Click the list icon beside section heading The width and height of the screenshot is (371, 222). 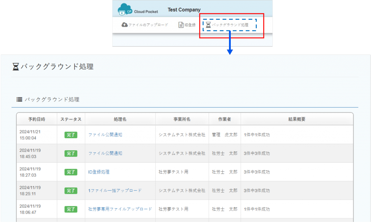[x=20, y=100]
